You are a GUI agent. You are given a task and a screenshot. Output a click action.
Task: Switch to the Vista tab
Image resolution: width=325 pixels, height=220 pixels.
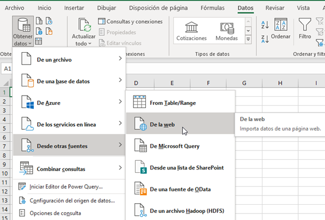303,8
